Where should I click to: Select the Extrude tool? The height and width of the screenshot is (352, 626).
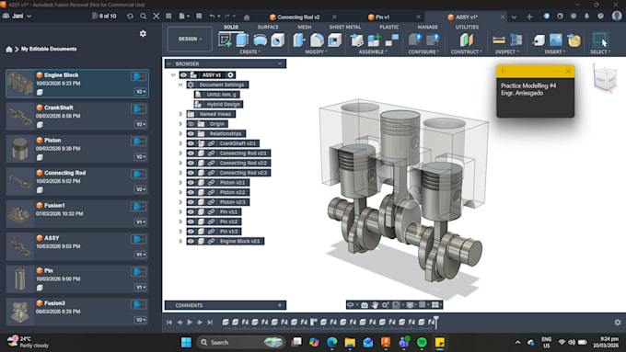click(242, 40)
